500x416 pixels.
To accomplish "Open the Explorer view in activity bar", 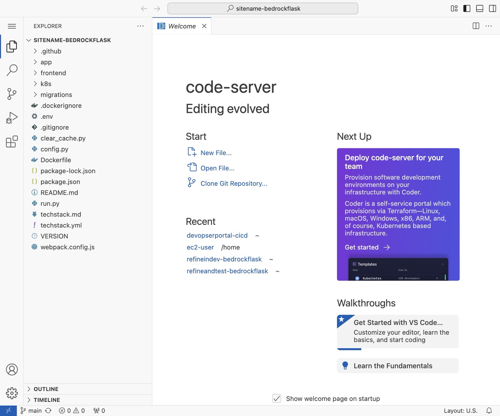I will click(x=12, y=46).
